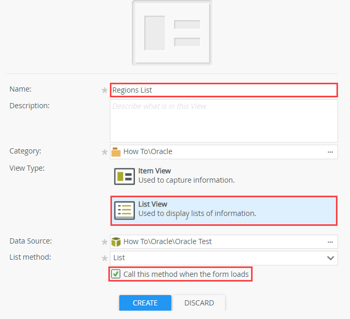Click the Oracle Test SmartObject cube icon
The height and width of the screenshot is (319, 350).
(x=116, y=242)
